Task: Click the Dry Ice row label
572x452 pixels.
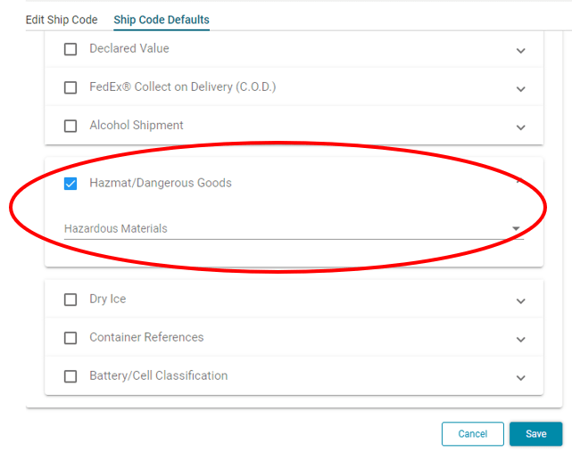Action: (x=108, y=299)
